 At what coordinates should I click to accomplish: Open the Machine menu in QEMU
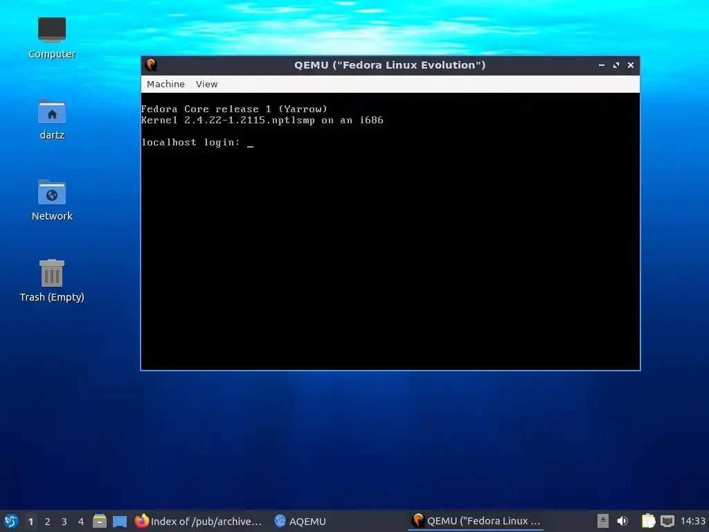165,84
